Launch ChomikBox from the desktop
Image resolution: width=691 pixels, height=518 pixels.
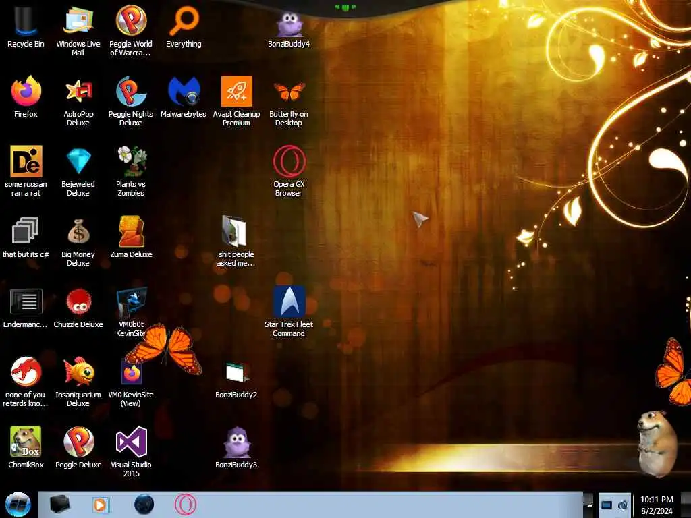coord(26,447)
